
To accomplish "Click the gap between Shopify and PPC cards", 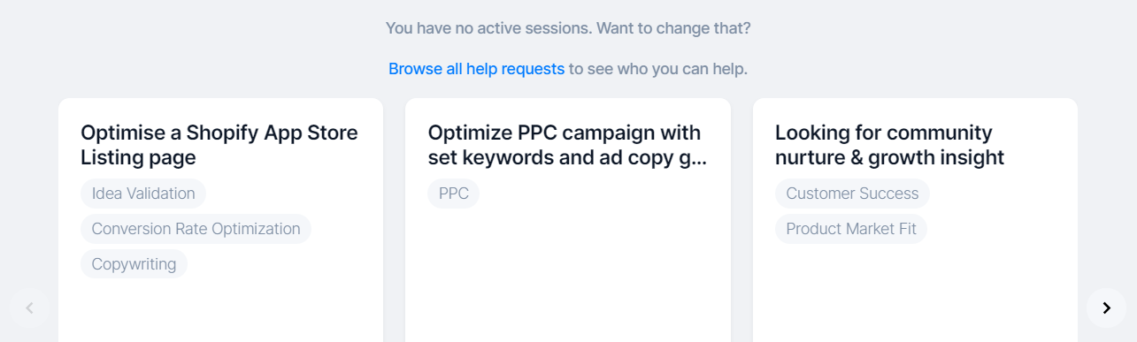I will [x=395, y=220].
